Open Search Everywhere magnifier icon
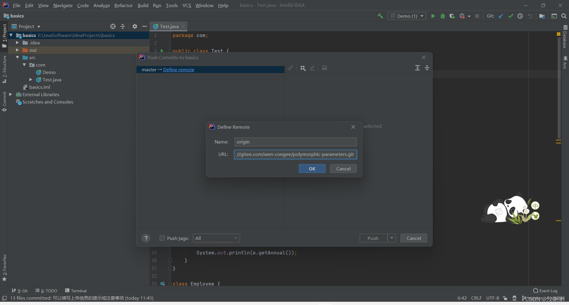This screenshot has width=569, height=305. tap(564, 16)
